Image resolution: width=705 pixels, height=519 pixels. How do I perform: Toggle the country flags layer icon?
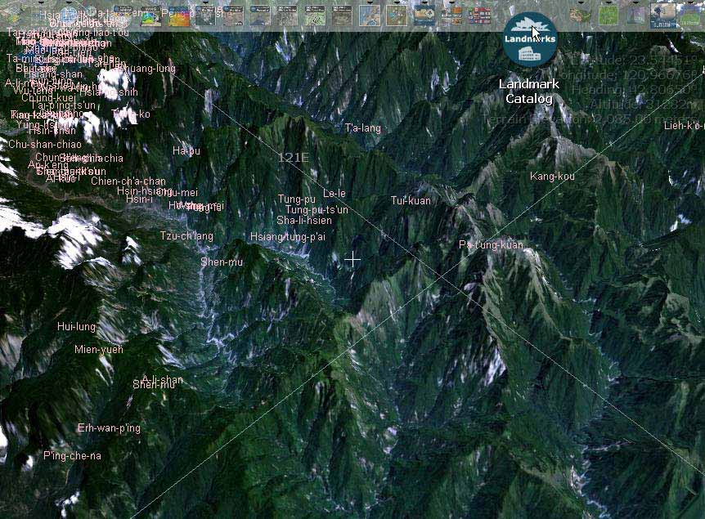click(478, 15)
